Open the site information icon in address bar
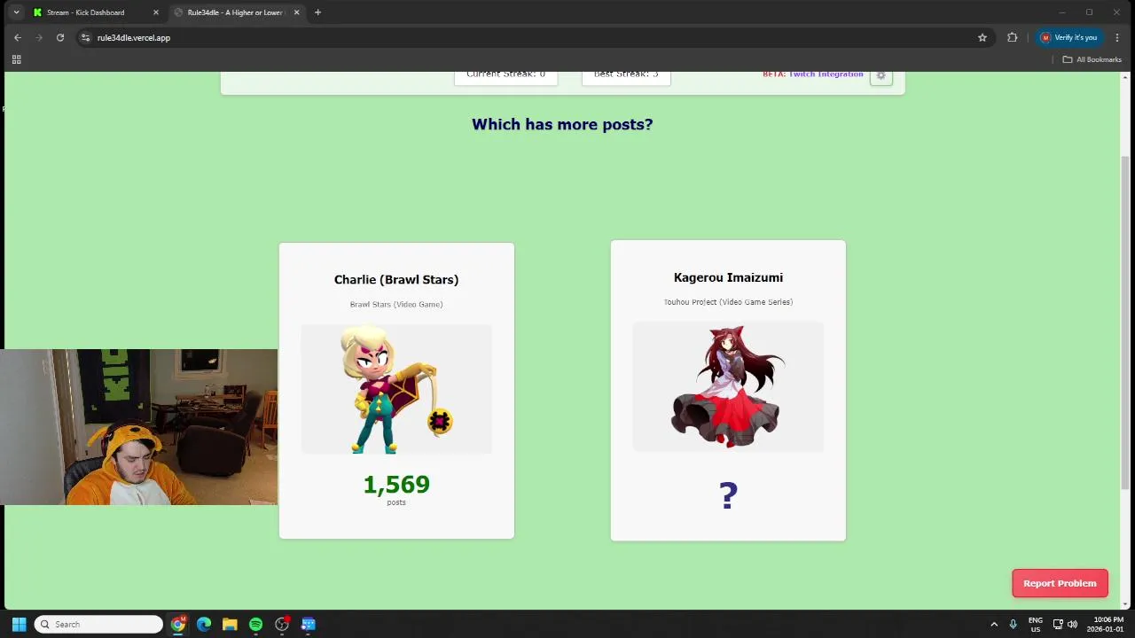 [85, 37]
